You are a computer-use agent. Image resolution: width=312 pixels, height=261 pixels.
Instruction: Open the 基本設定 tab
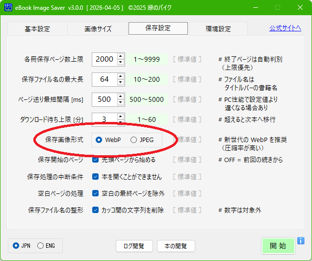(37, 29)
